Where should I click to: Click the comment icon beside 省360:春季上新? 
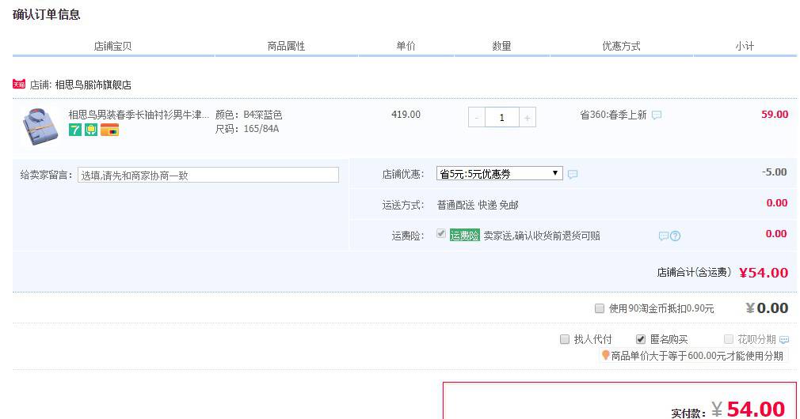pos(657,115)
